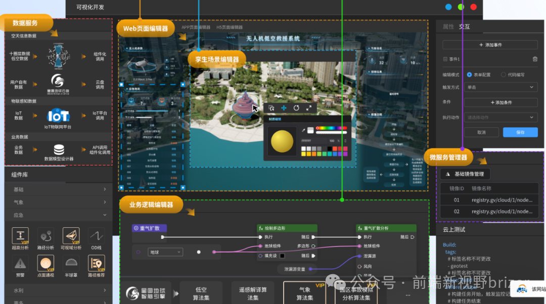Click the 星图地球智脑引擎 logo
Viewport: 546px width, 304px height.
coord(145,293)
